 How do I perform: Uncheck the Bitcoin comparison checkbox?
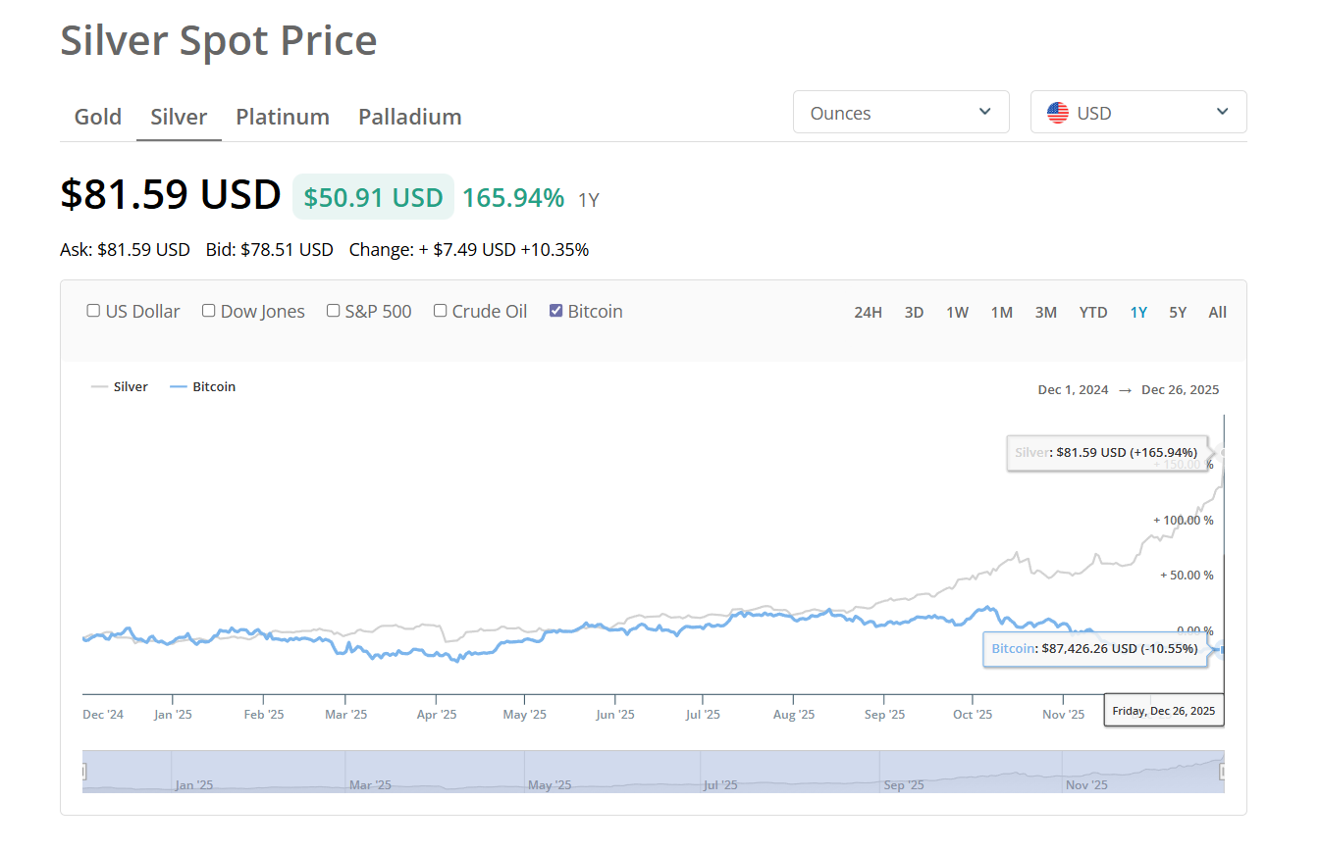coord(555,311)
